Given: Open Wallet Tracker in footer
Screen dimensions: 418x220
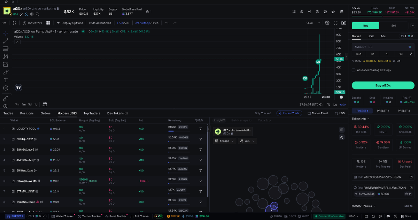Looking at the screenshot, I should click(62, 216).
